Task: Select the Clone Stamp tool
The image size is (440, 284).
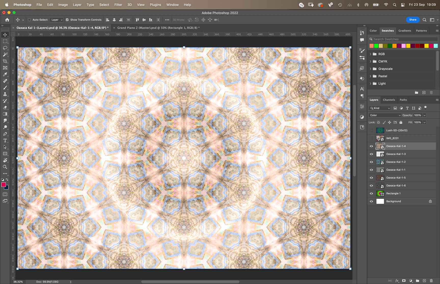Action: click(5, 94)
